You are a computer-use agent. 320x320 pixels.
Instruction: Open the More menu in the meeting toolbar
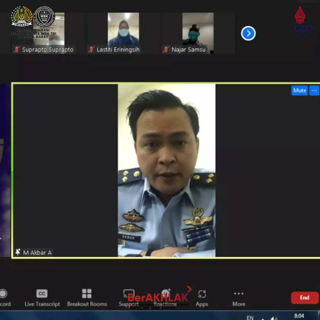(239, 299)
